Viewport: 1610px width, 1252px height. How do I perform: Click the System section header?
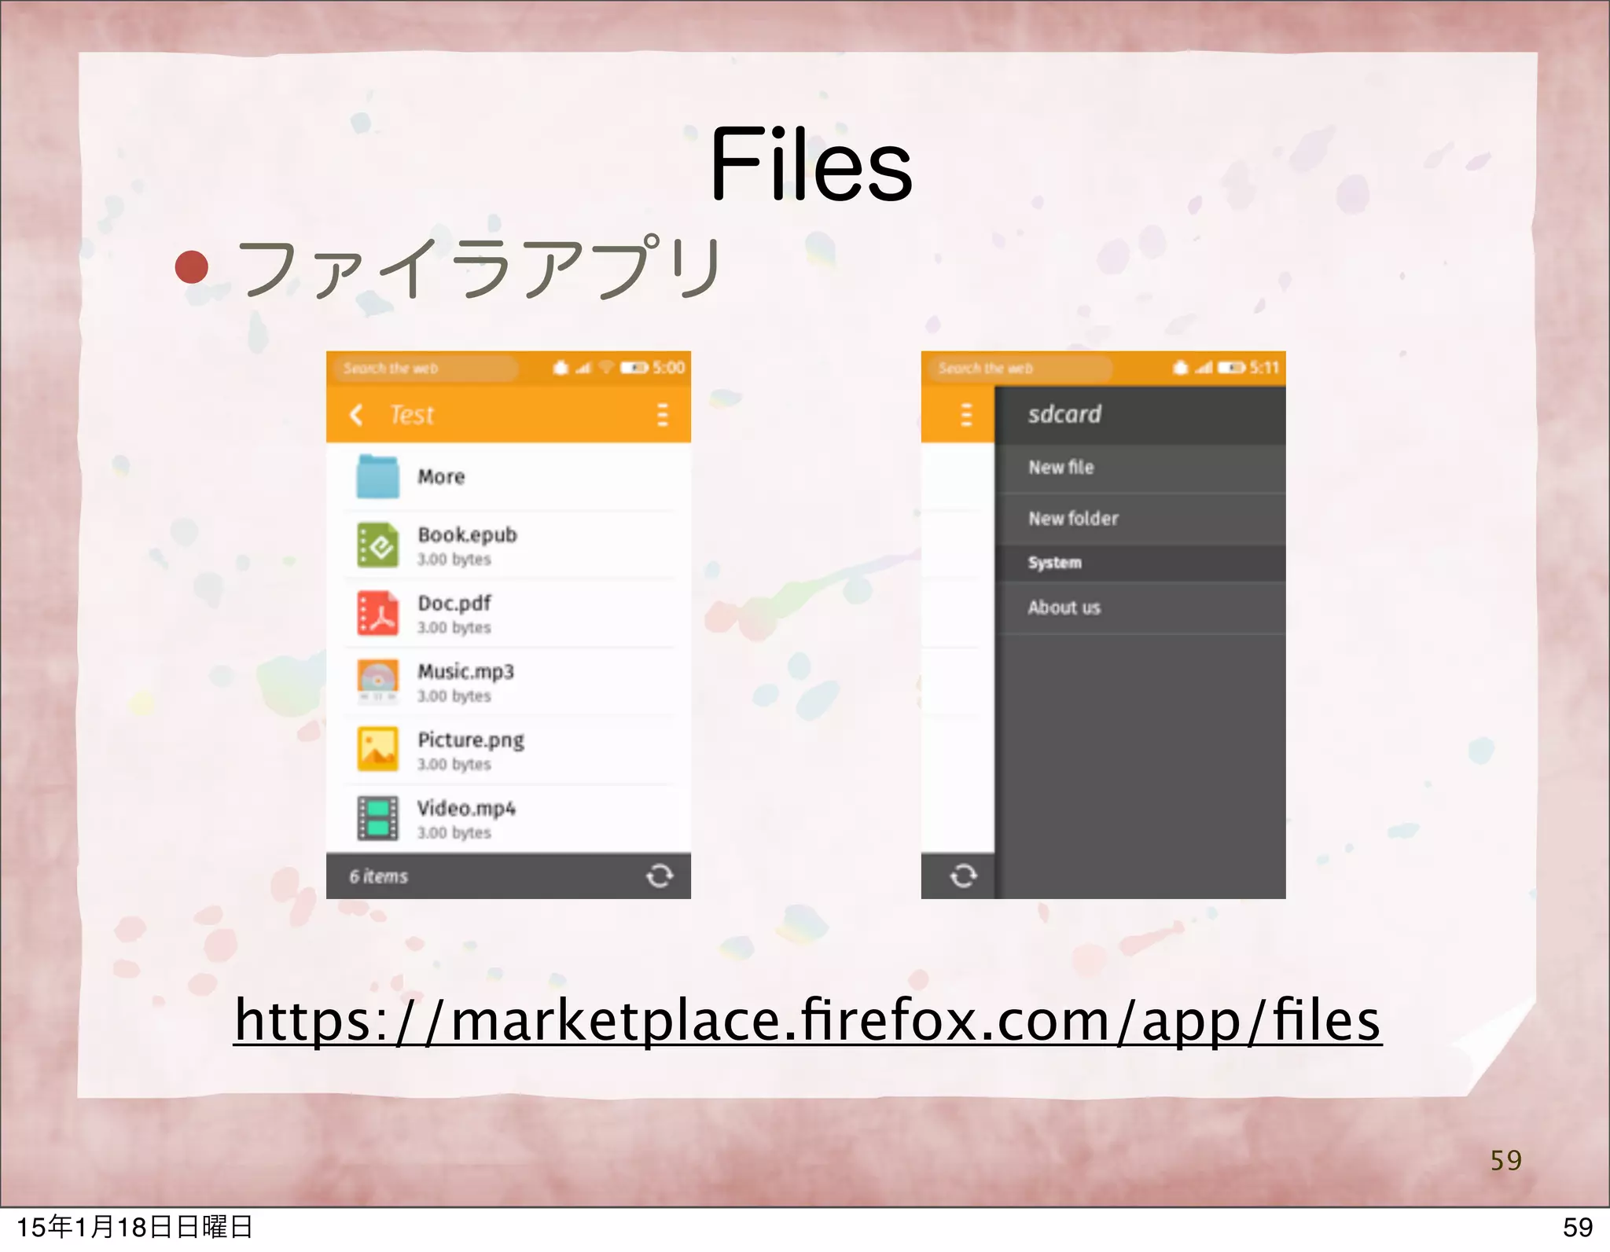[1140, 563]
